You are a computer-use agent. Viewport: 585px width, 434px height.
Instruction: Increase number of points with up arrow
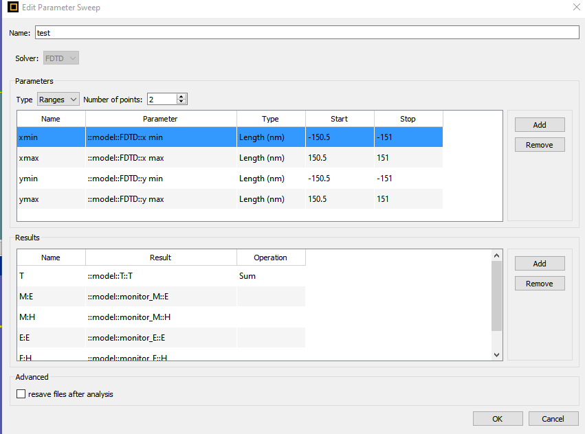click(x=181, y=97)
